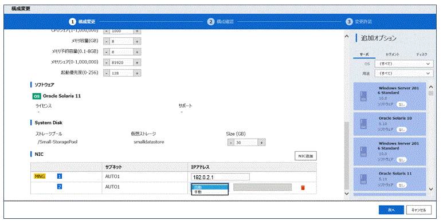The image size is (443, 224).
Task: Click the yellow MNG label
Action: click(40, 176)
